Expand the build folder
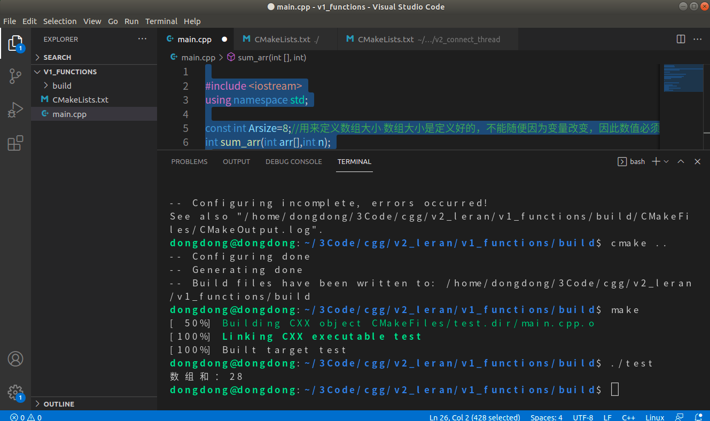Image resolution: width=710 pixels, height=421 pixels. (x=94, y=85)
